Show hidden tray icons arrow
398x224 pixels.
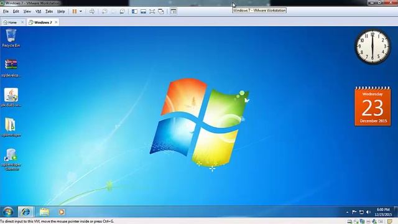point(347,212)
